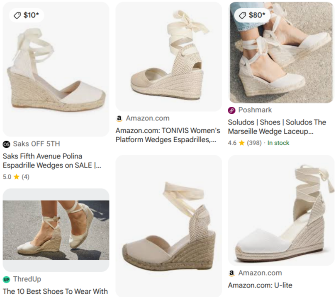This screenshot has width=336, height=297.
Task: Open the ThredUp street-style wedge photo
Action: [x=56, y=230]
